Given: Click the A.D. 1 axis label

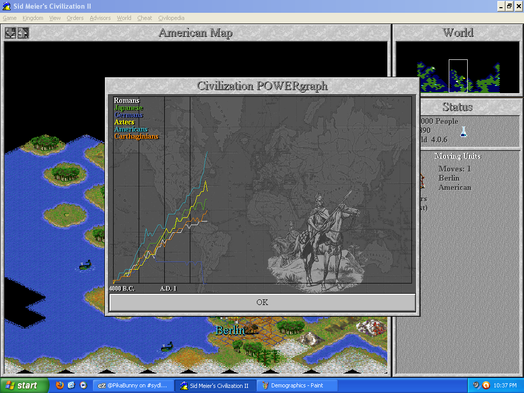Looking at the screenshot, I should [168, 289].
